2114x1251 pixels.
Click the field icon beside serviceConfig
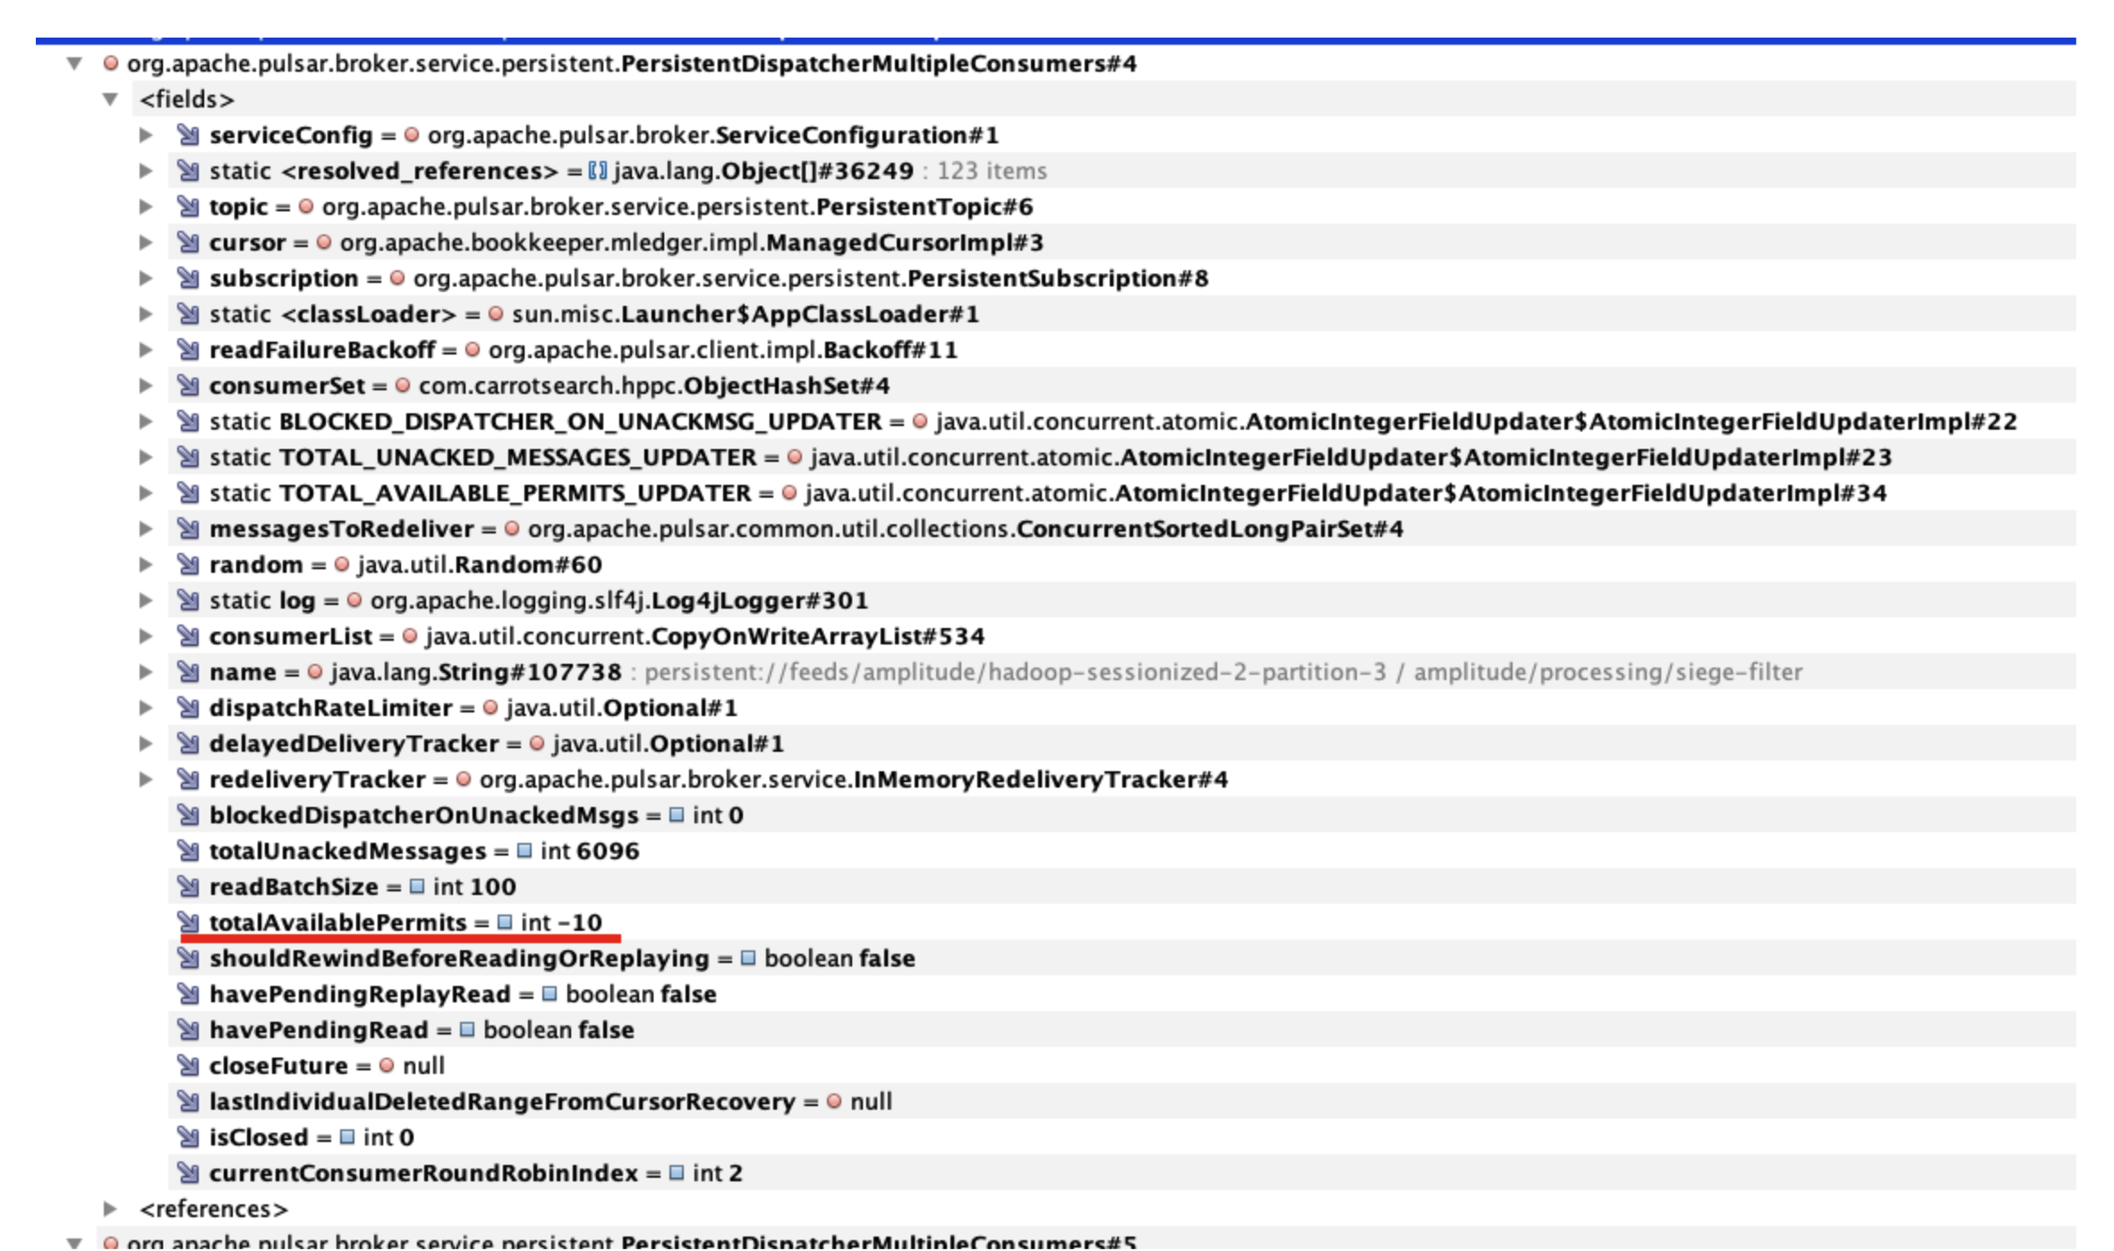[188, 135]
